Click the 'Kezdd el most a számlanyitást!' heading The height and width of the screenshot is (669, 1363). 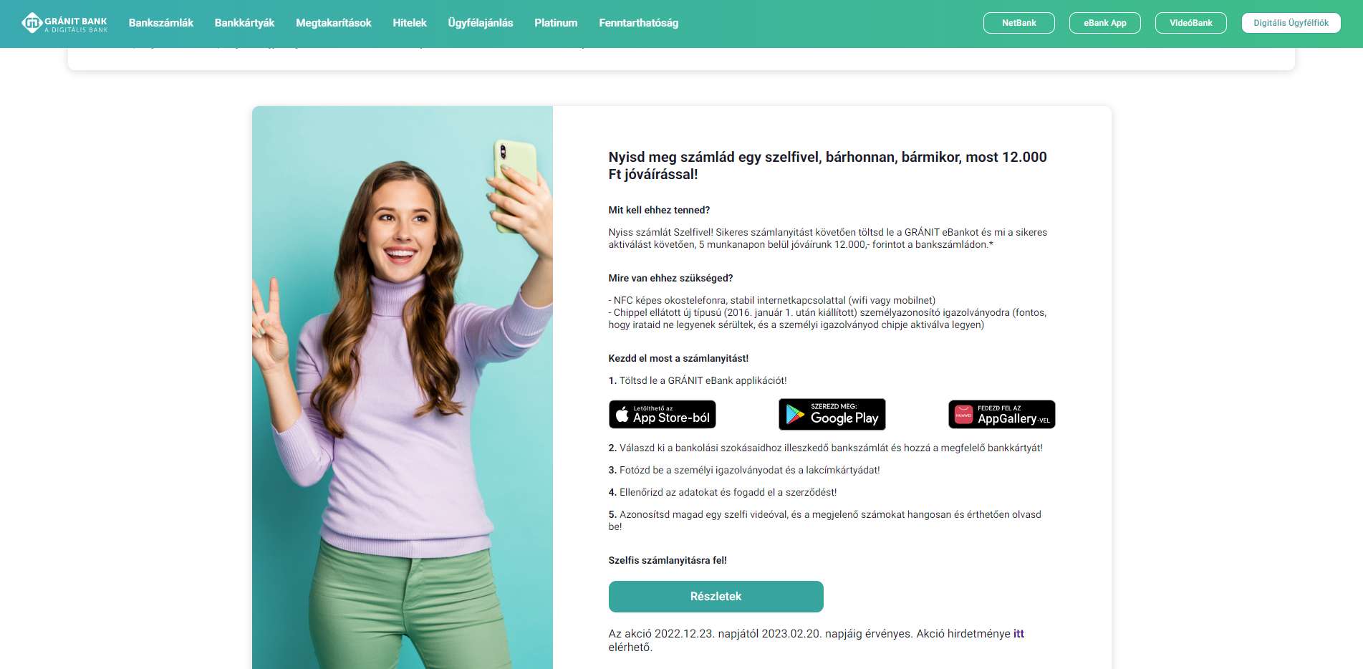tap(678, 358)
